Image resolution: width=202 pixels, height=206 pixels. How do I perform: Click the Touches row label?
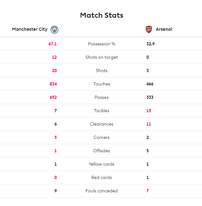[102, 84]
